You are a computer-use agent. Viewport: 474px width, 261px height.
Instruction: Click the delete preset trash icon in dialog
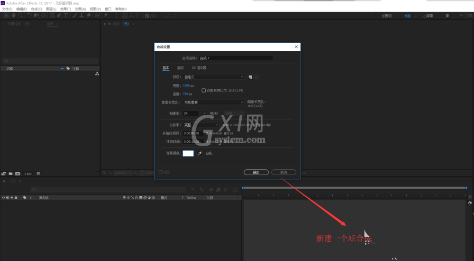point(256,77)
